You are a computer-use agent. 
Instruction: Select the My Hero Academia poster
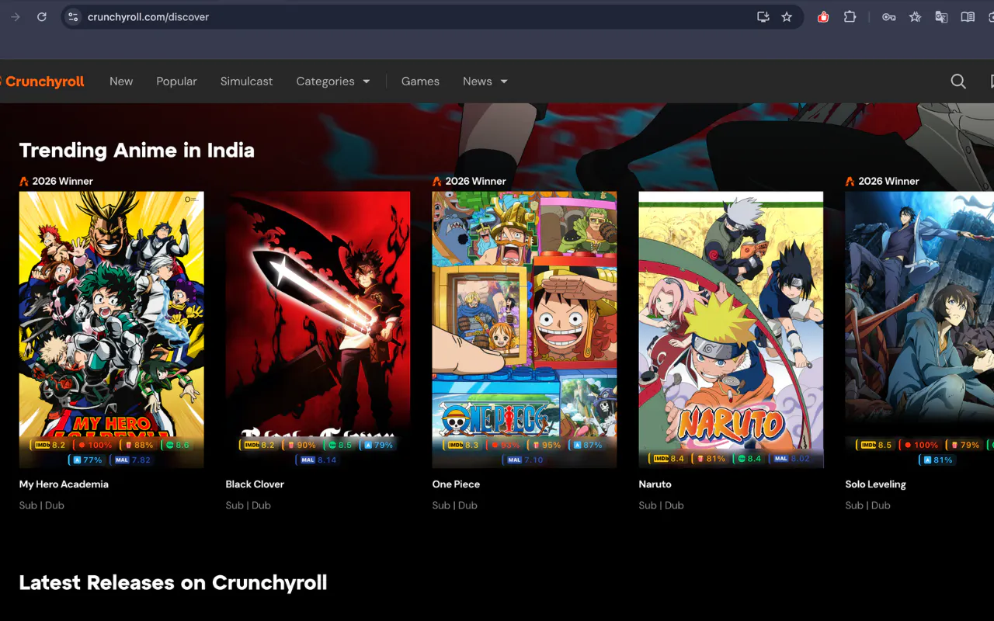[x=112, y=330]
